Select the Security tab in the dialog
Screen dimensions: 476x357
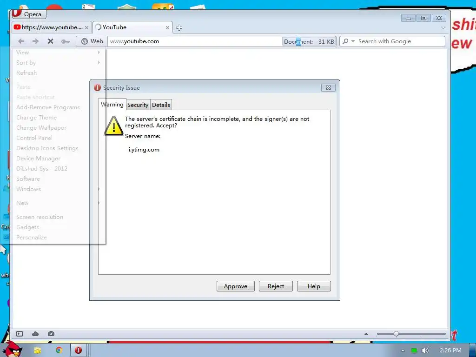[138, 105]
